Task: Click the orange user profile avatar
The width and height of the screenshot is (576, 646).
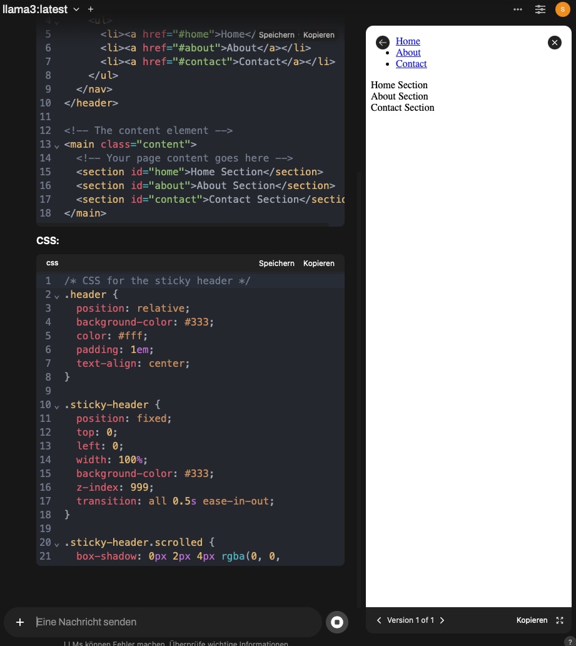Action: tap(562, 9)
